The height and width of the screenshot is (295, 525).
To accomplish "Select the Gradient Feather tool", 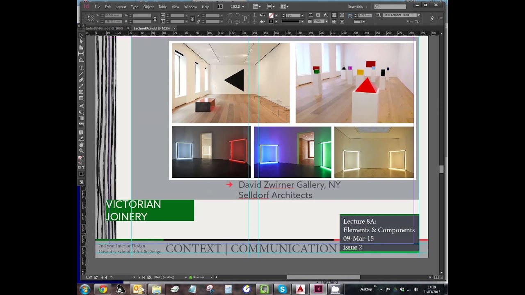I will [81, 125].
